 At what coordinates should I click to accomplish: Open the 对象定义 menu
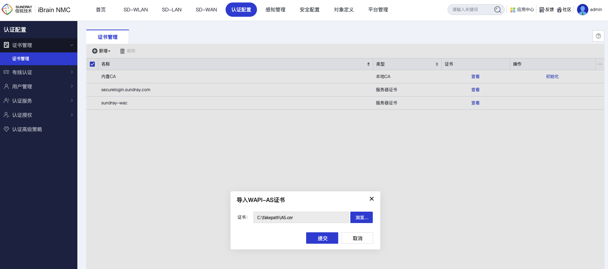point(344,10)
